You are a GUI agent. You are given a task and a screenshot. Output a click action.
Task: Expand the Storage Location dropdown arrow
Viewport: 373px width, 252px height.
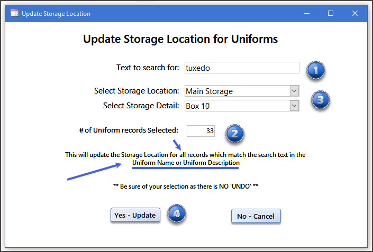tap(295, 91)
